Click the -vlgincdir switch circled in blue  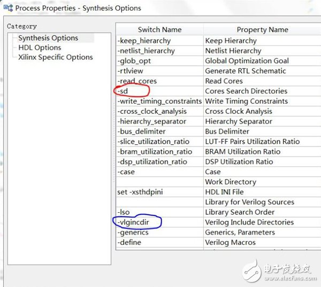tap(136, 222)
